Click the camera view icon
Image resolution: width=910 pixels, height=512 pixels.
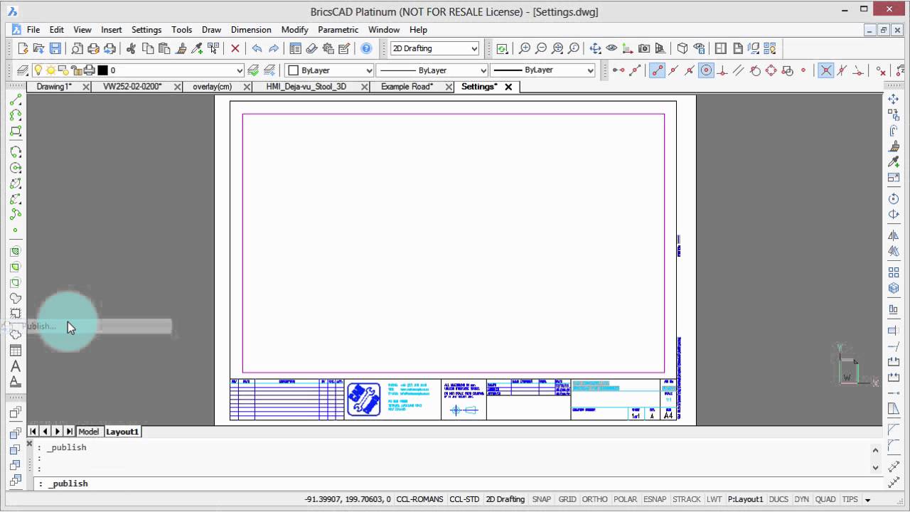644,48
